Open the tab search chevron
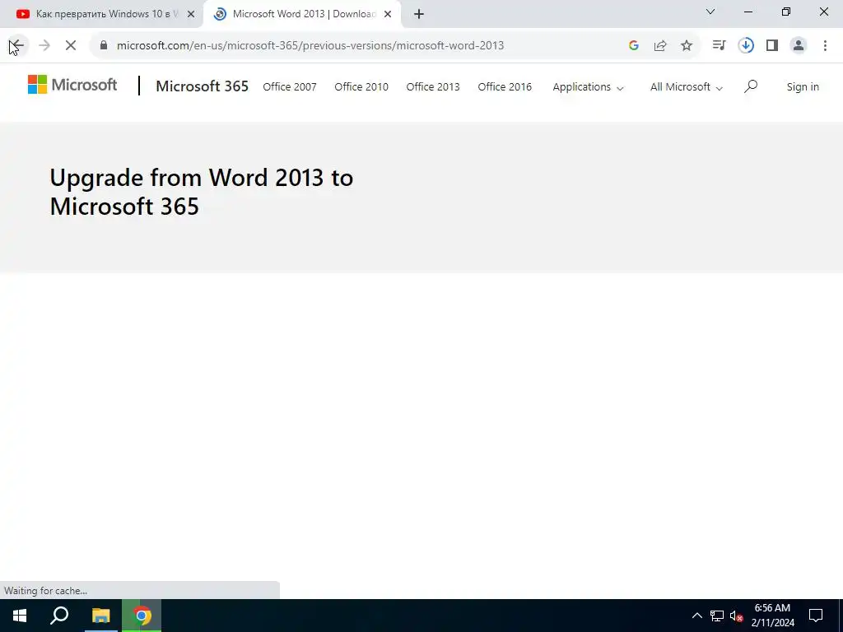Image resolution: width=843 pixels, height=632 pixels. [x=710, y=12]
